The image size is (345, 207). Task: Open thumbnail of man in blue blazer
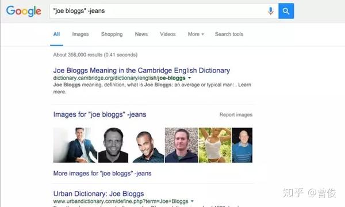(x=75, y=145)
